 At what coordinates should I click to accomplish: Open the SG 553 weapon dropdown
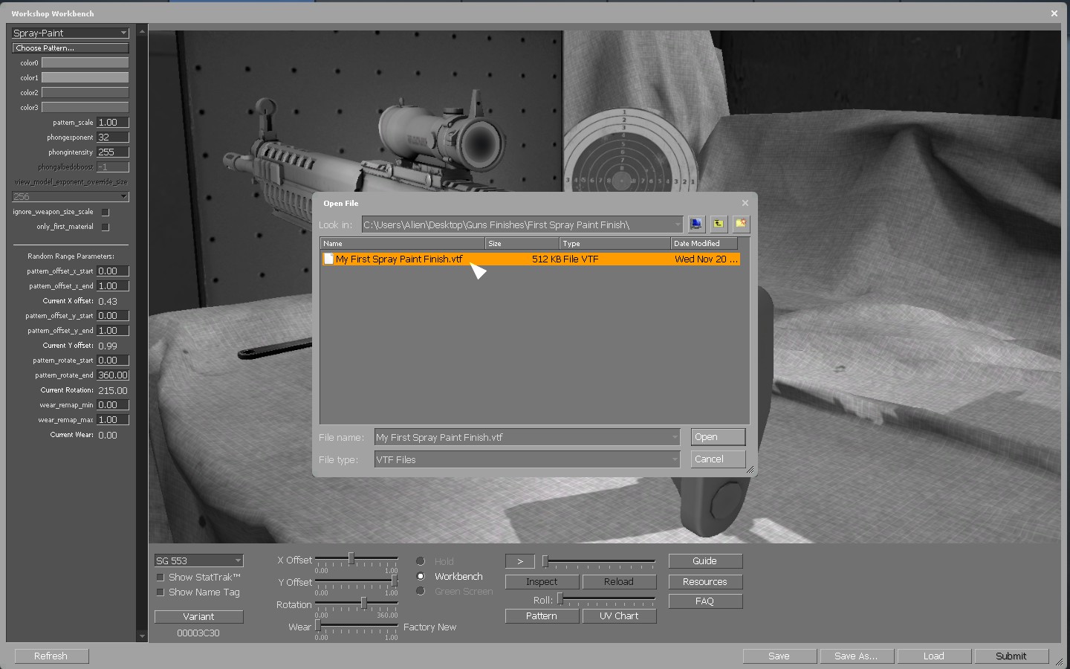(x=199, y=560)
